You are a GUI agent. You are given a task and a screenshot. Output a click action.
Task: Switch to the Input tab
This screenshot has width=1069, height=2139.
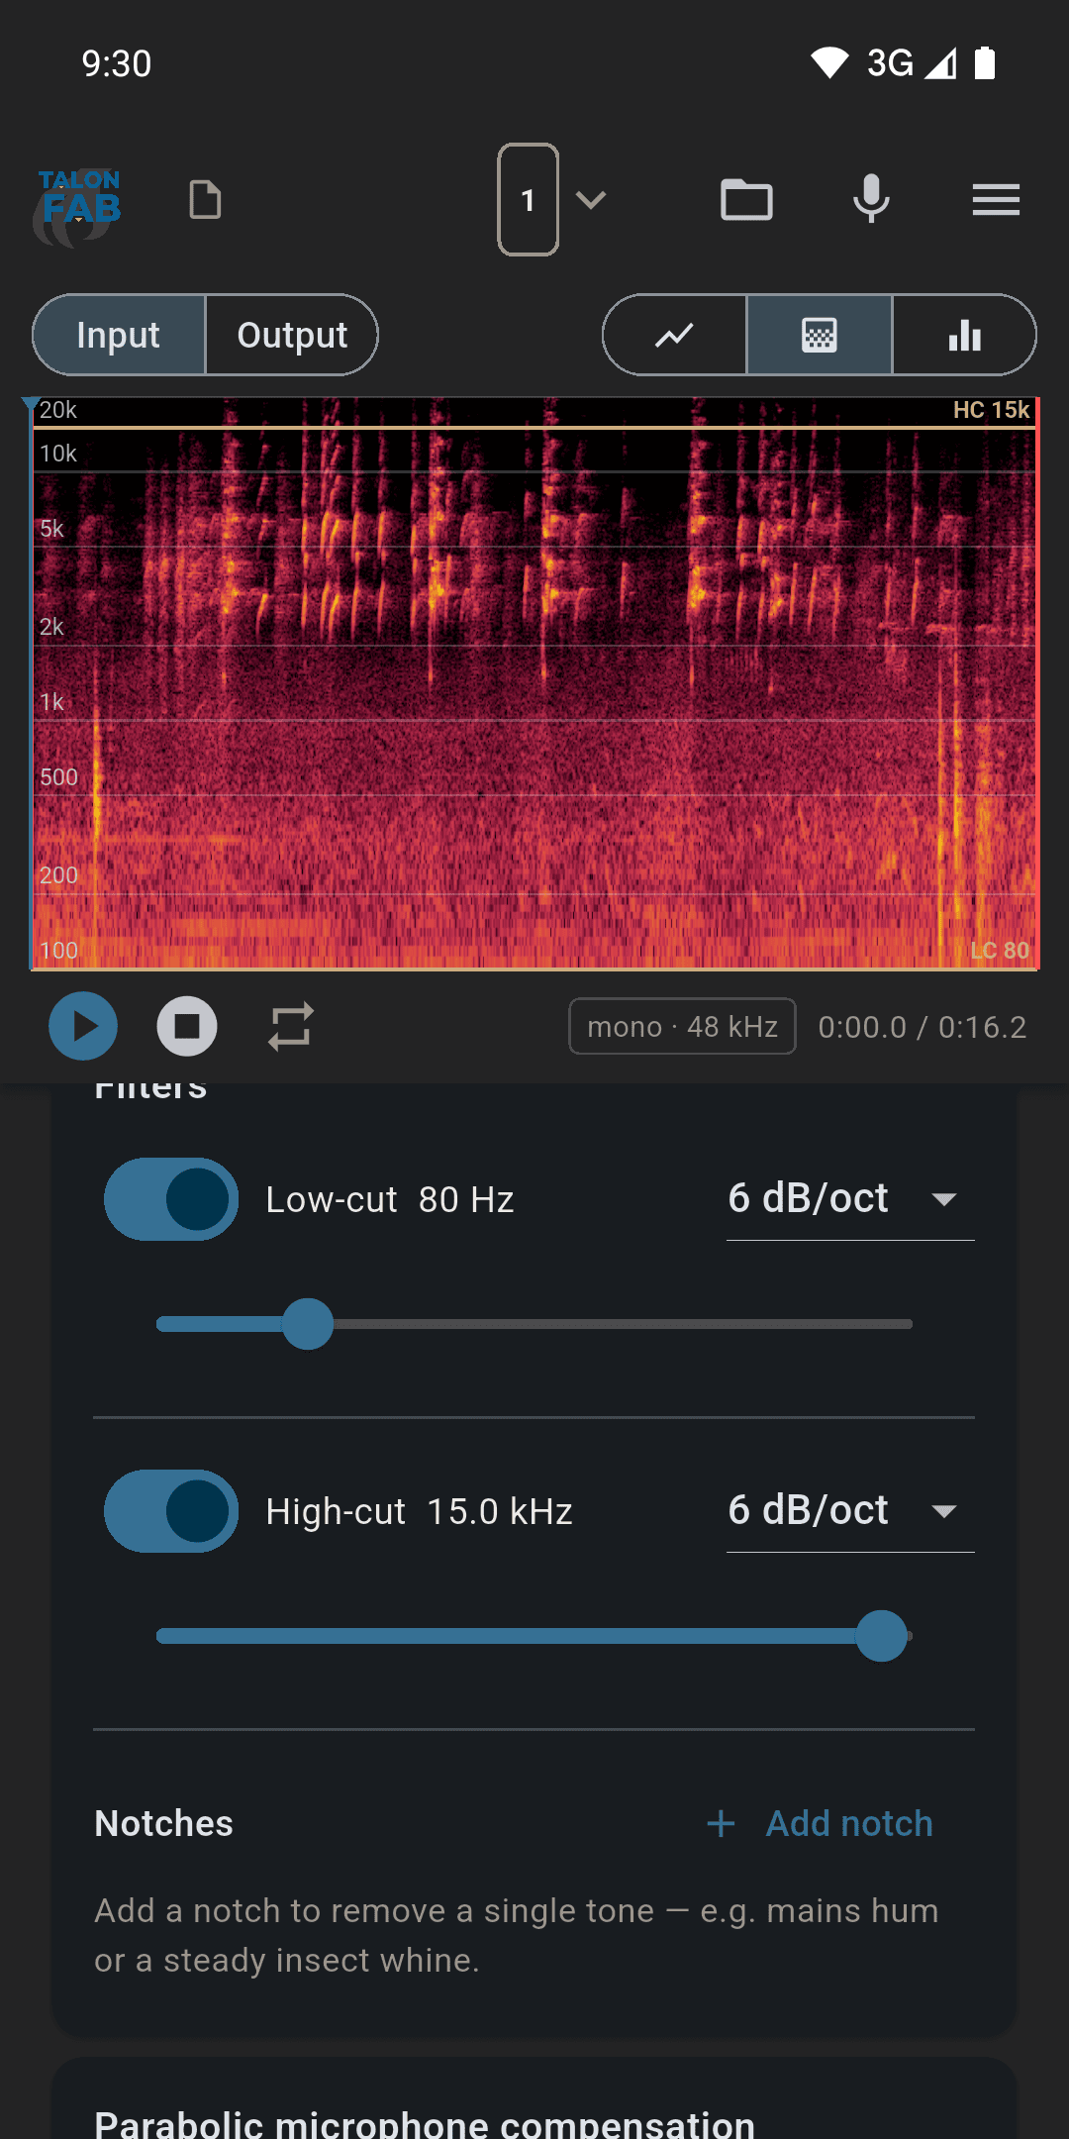(x=119, y=335)
